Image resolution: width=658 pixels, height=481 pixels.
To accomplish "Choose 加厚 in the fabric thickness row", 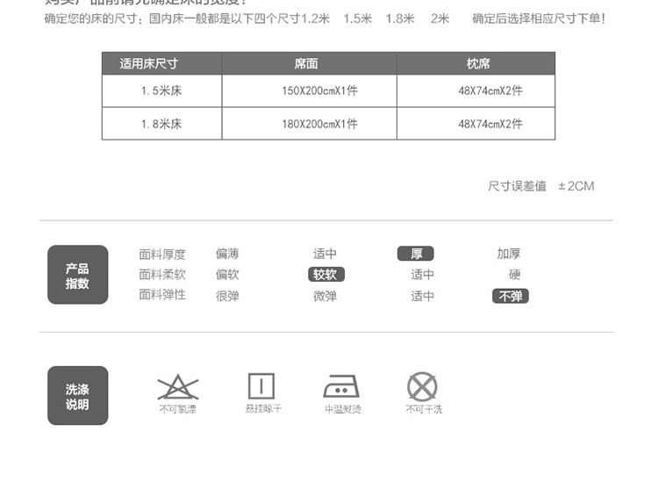I will (x=509, y=254).
